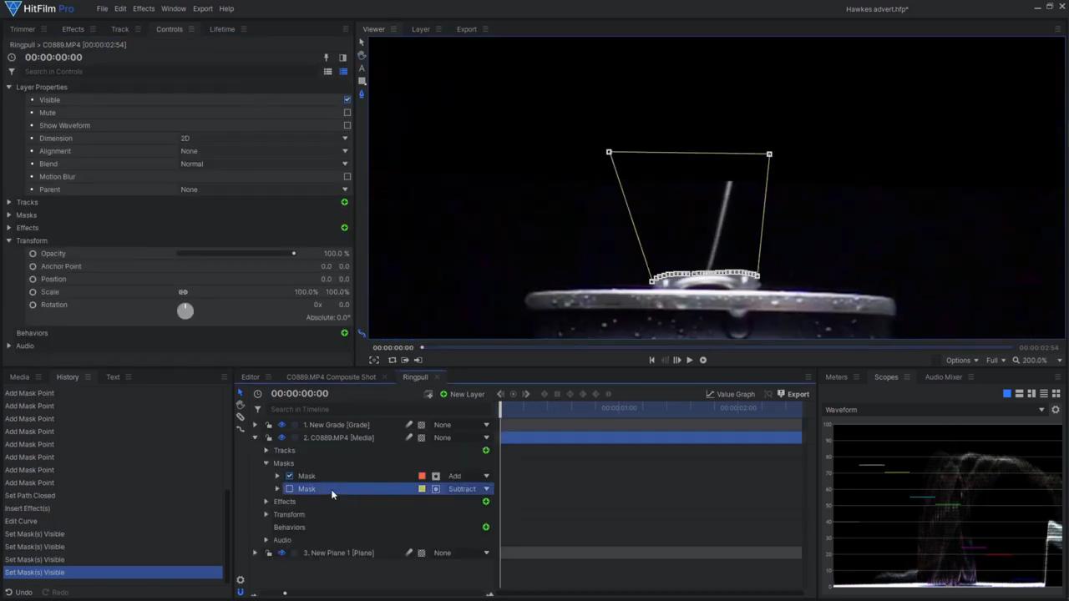1069x601 pixels.
Task: Toggle the Visible checkbox in Layer Properties
Action: tap(347, 100)
